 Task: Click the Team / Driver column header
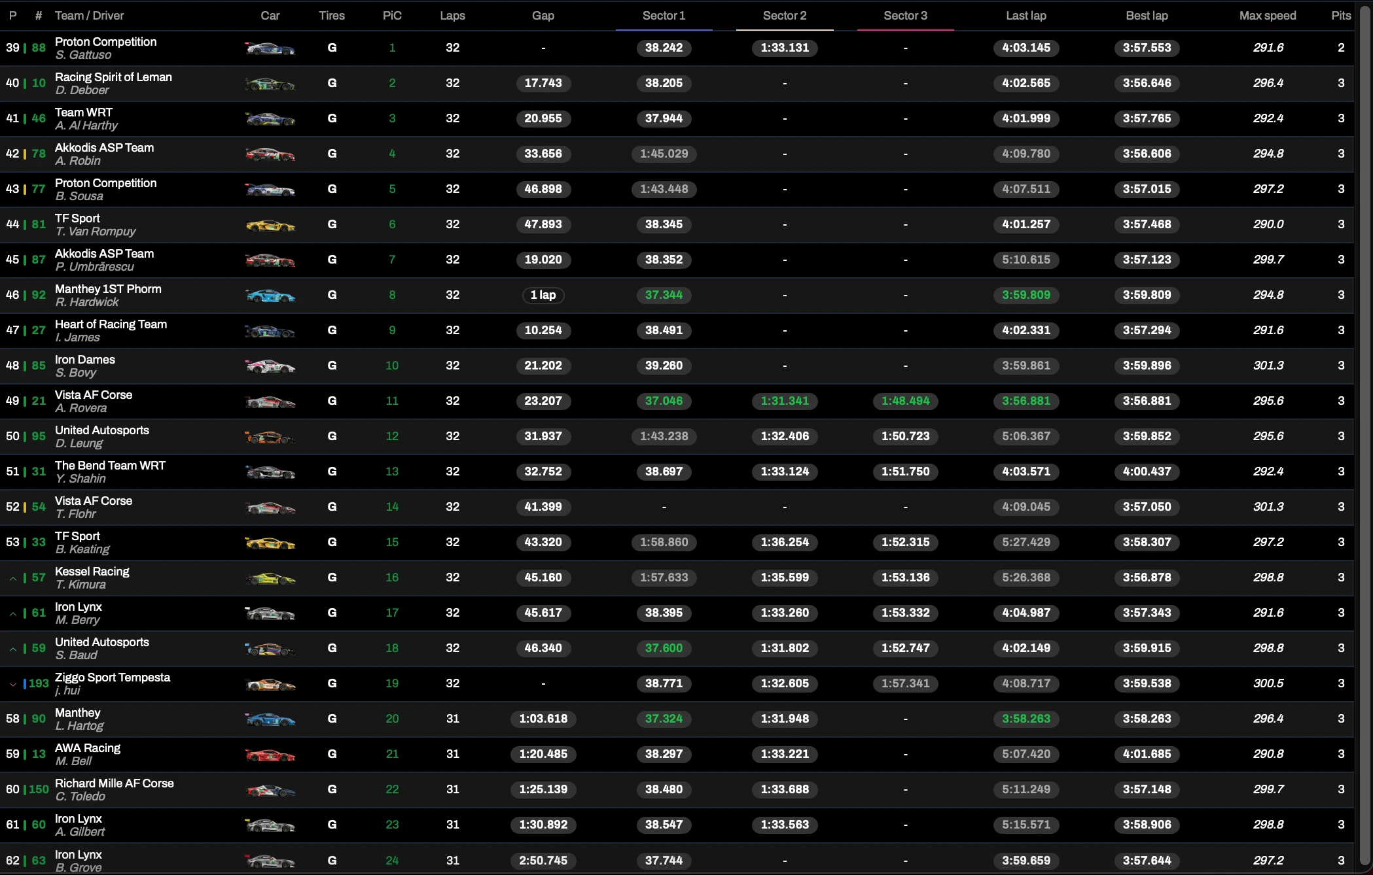(x=89, y=16)
